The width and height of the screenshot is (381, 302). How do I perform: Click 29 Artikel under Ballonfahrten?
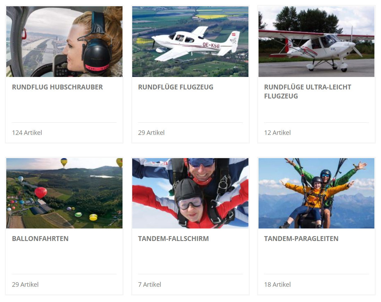[x=25, y=284]
